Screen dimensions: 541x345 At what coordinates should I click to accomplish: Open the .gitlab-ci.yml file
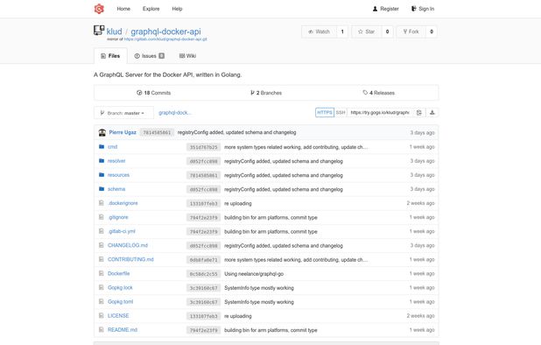tap(122, 231)
